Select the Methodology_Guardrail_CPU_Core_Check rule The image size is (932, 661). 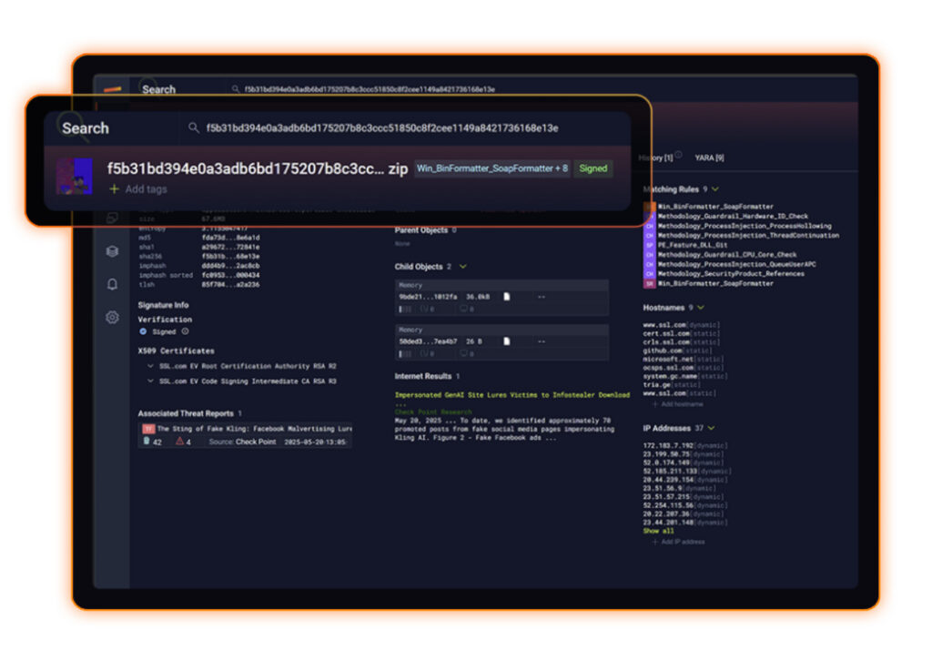727,254
